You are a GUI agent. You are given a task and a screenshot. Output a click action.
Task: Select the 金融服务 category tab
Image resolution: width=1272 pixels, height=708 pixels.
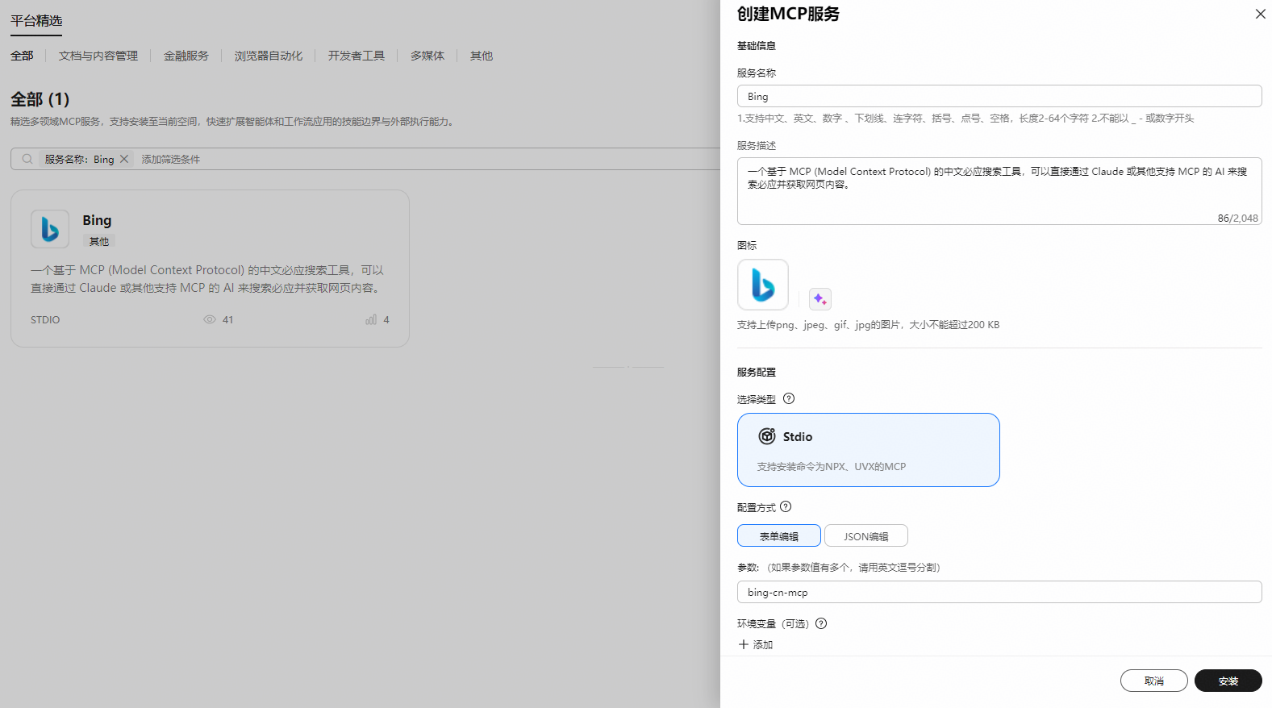click(186, 56)
